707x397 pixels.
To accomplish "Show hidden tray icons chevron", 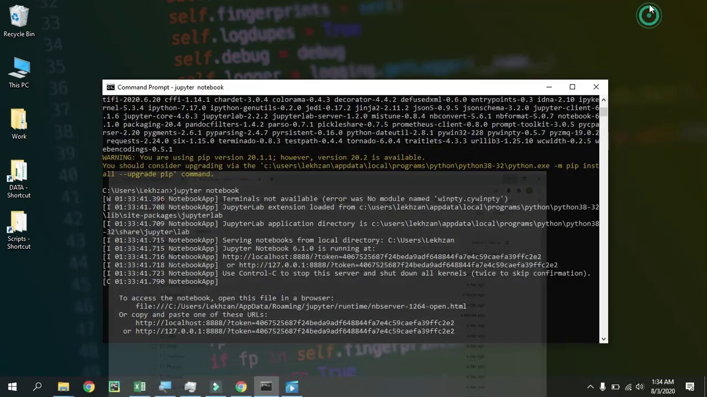I will coord(590,387).
